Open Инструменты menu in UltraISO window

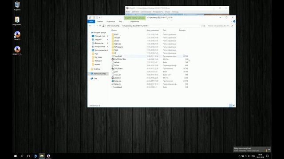[x=158, y=12]
